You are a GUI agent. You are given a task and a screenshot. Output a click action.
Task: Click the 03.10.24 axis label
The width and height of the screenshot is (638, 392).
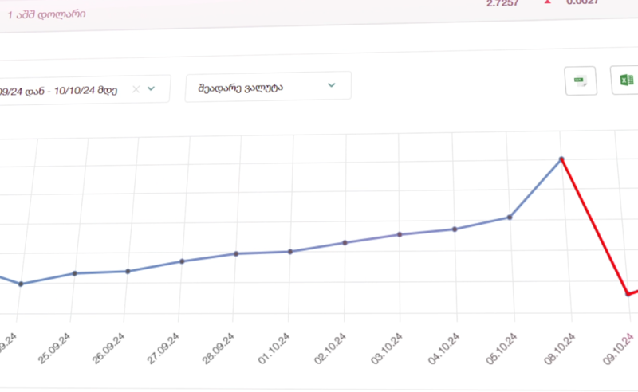point(387,348)
